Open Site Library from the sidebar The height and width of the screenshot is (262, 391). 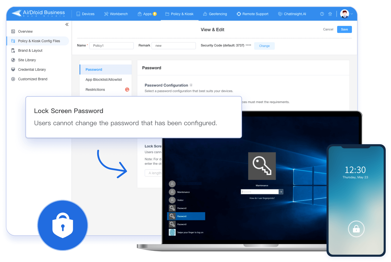tap(27, 60)
